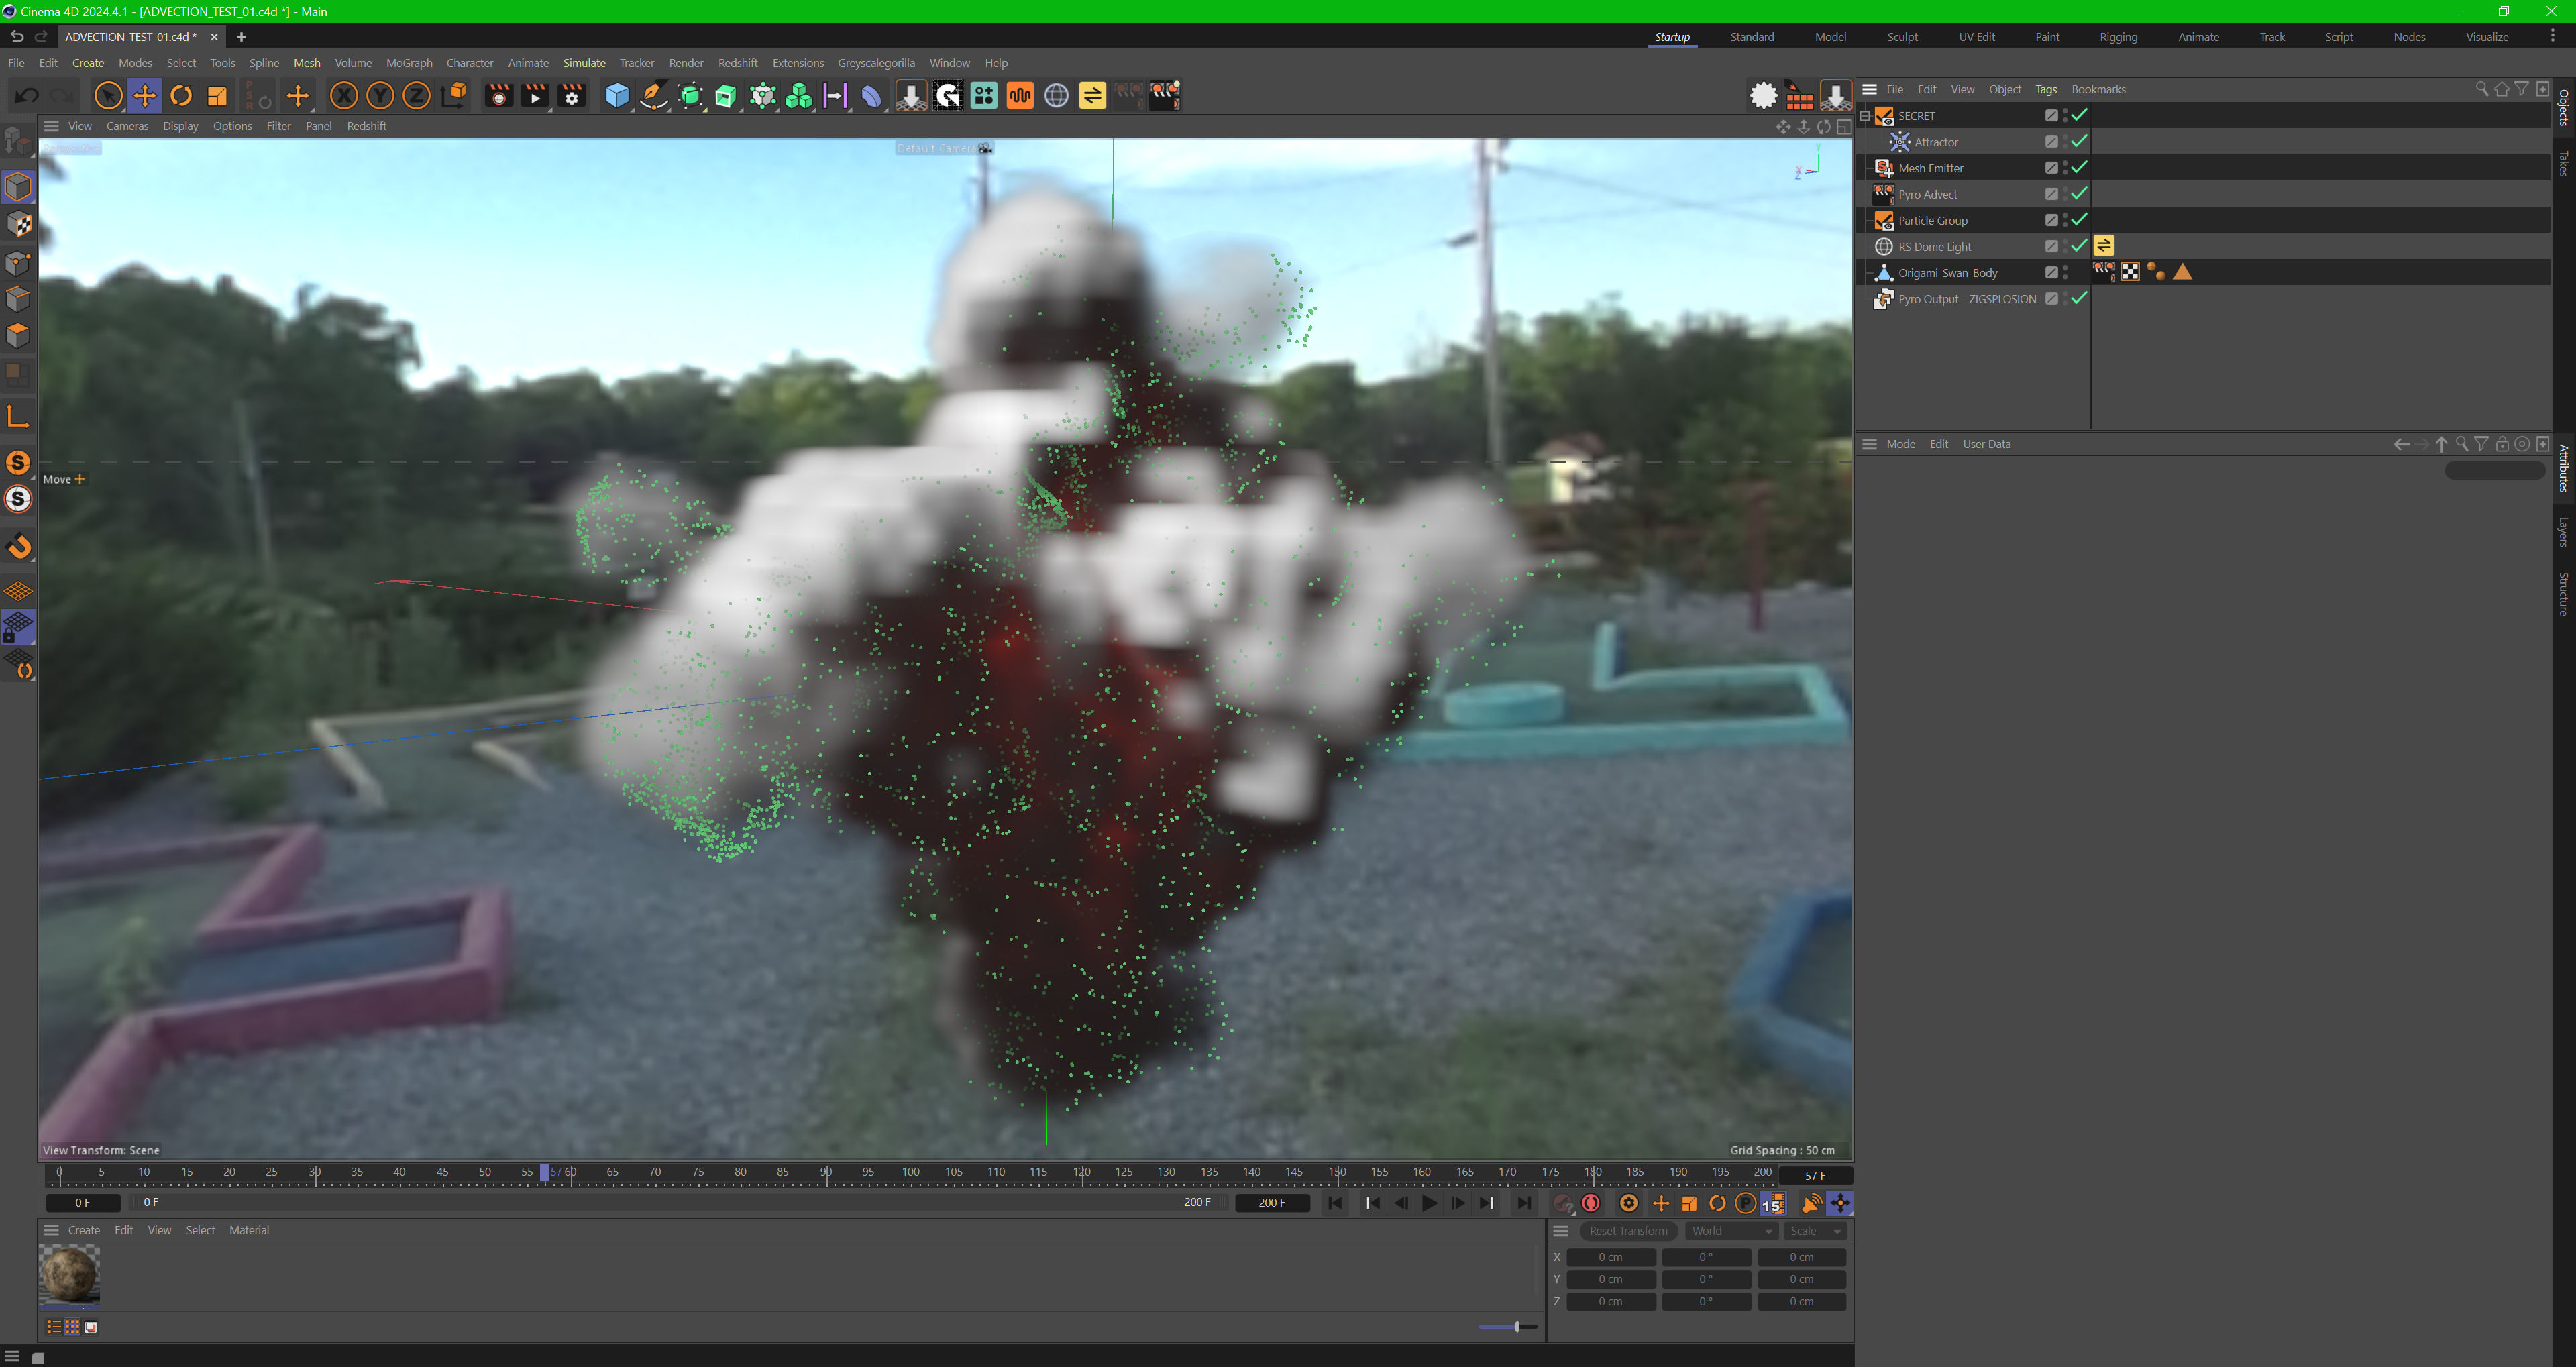Image resolution: width=2576 pixels, height=1367 pixels.
Task: Open the Scale mode dropdown
Action: [x=1815, y=1231]
